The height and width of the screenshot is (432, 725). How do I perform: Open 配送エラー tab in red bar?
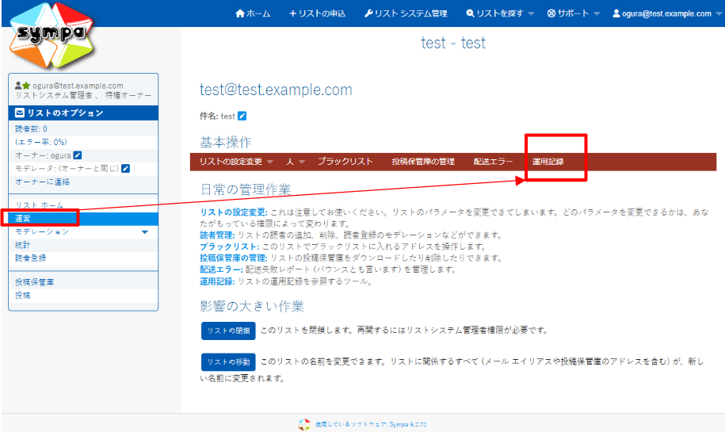493,162
